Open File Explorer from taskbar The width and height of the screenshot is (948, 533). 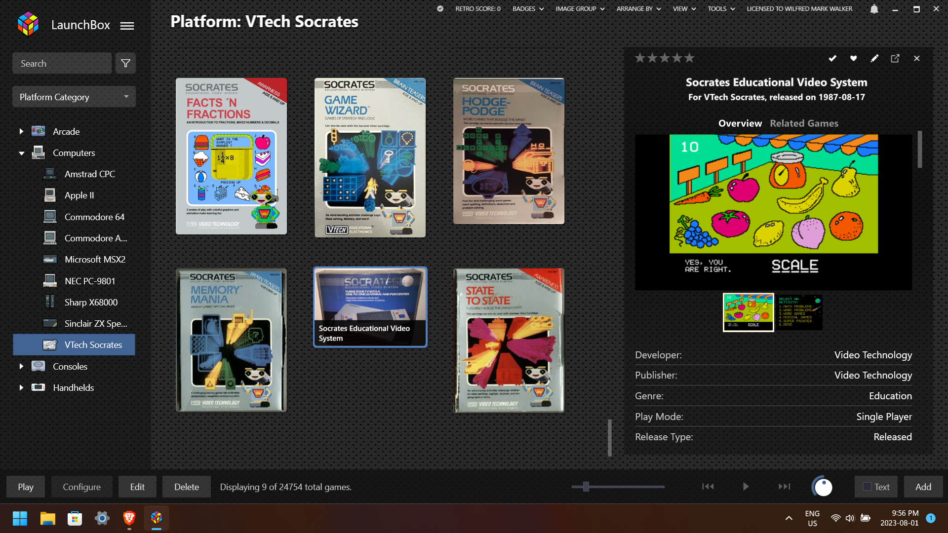click(47, 518)
